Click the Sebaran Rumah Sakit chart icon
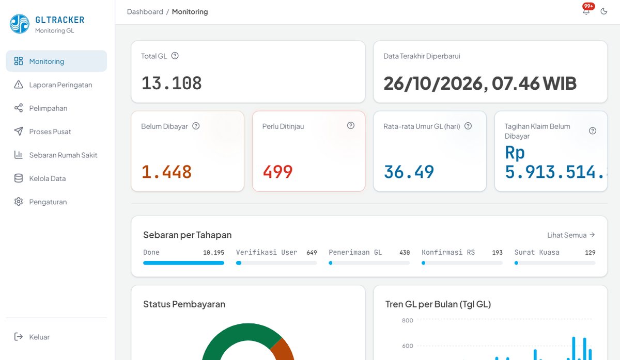Viewport: 620px width, 360px height. coord(19,155)
